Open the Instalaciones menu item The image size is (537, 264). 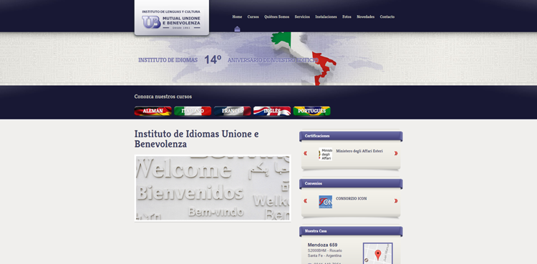coord(326,16)
